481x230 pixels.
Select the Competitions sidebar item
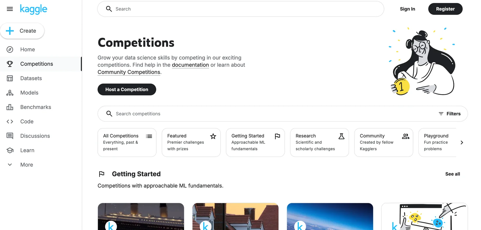click(37, 64)
